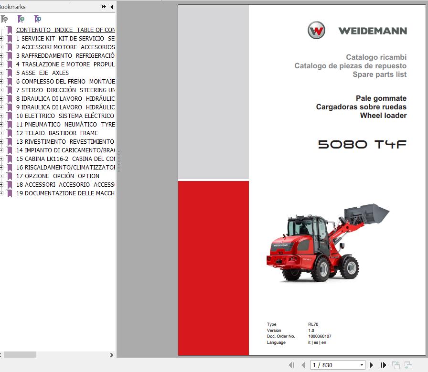Select the 9 IDRAULICA DI LAVORO bookmark

[65, 107]
